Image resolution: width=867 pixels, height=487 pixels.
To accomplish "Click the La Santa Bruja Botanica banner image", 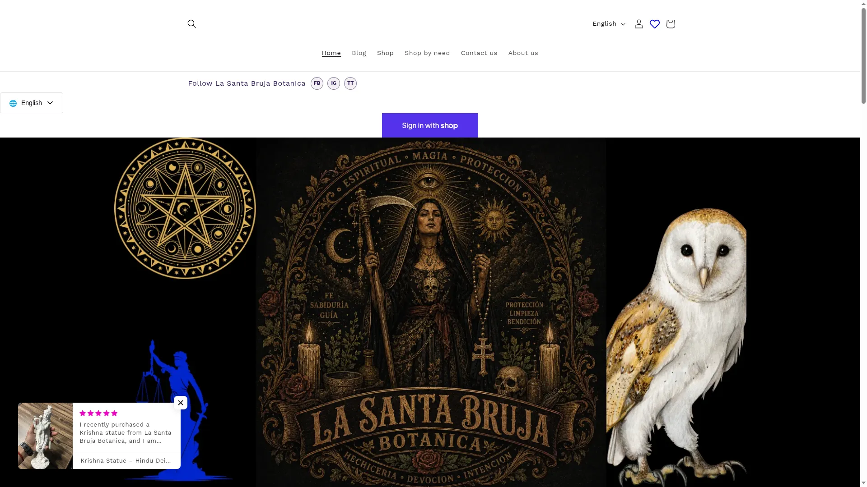I will click(x=431, y=312).
